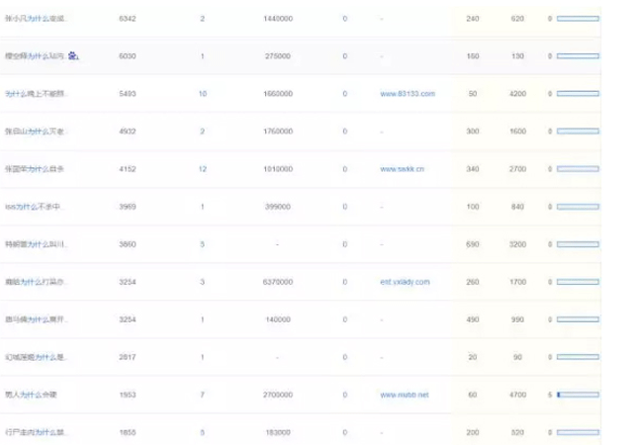Click the ios为什么 keyword link
633x447 pixels.
34,207
